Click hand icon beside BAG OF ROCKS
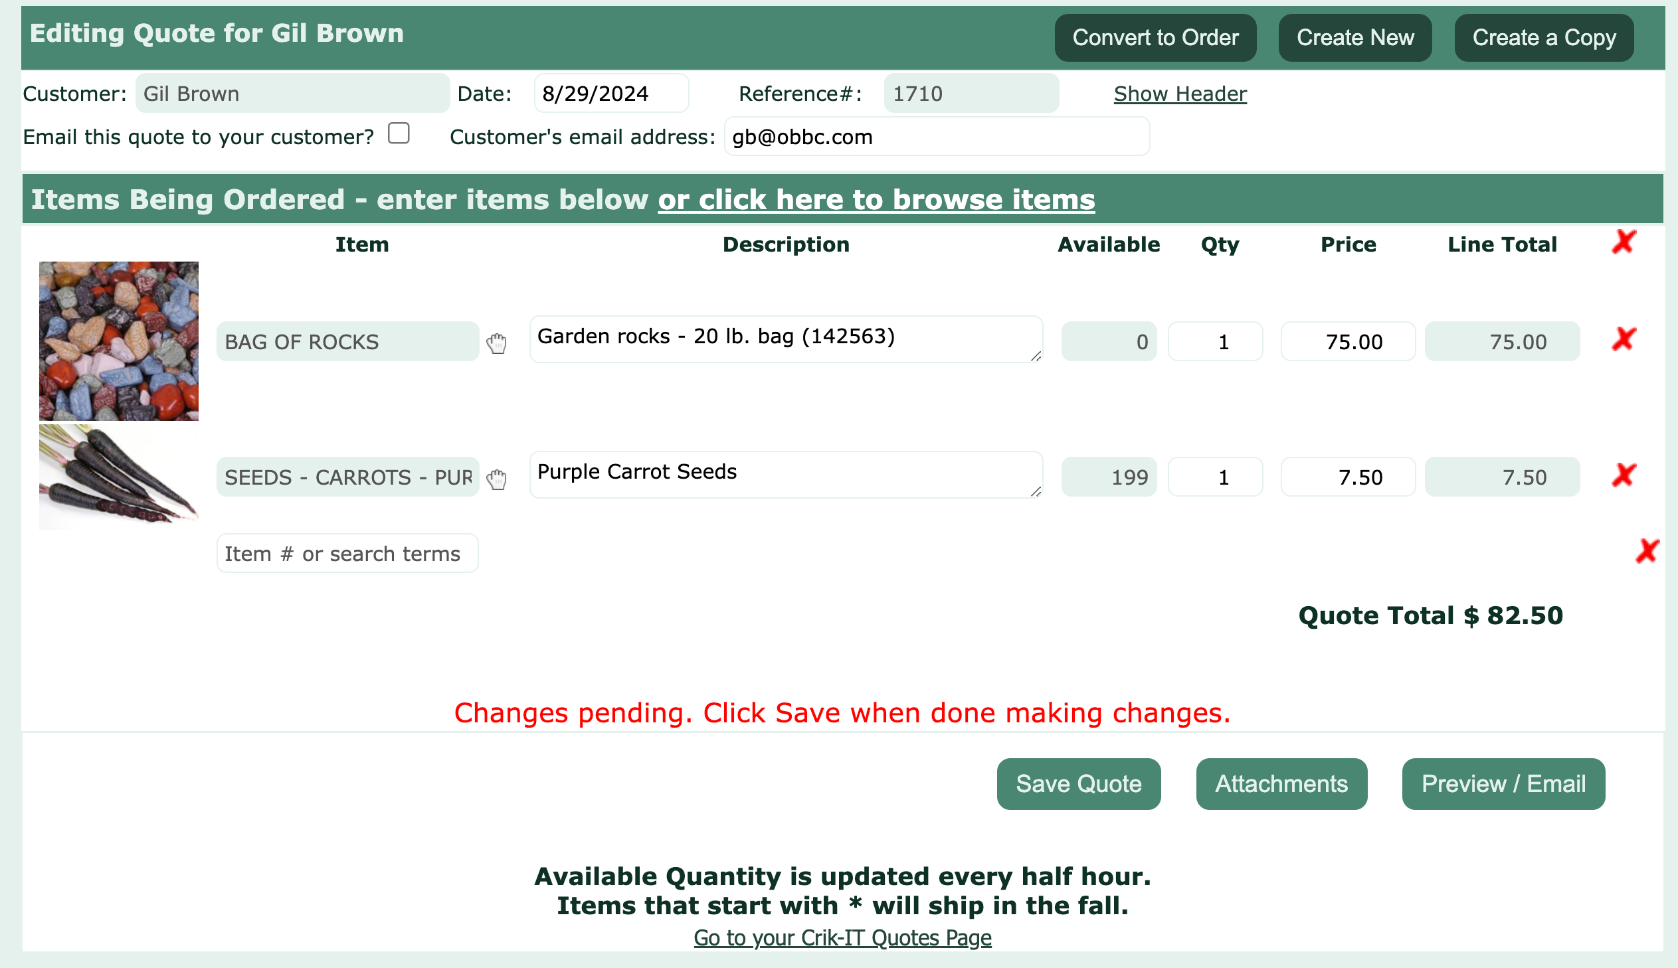Image resolution: width=1678 pixels, height=968 pixels. point(496,343)
